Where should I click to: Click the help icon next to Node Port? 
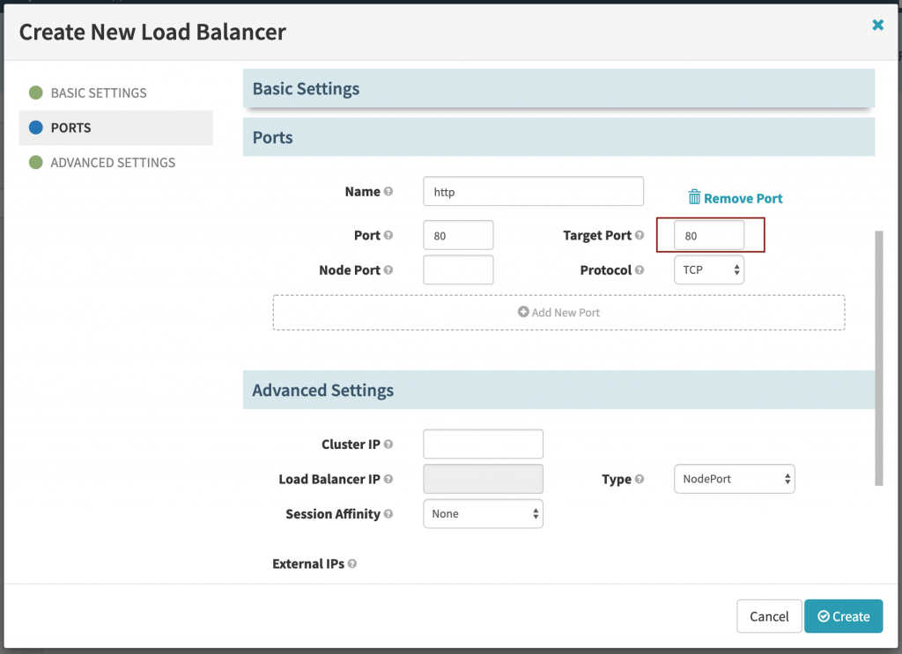tap(388, 271)
